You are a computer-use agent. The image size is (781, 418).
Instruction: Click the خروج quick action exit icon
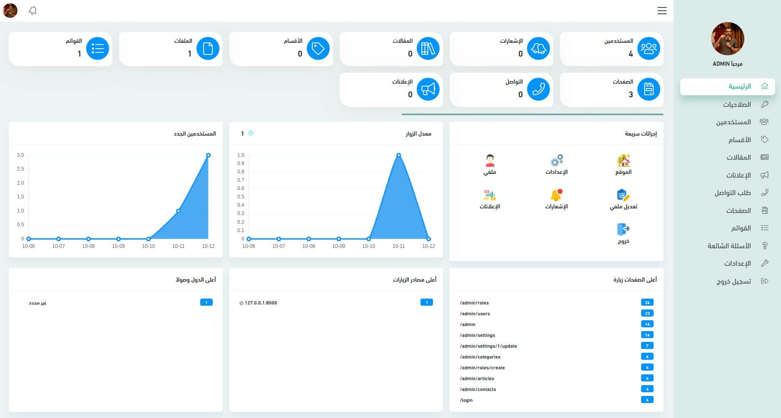click(x=623, y=229)
